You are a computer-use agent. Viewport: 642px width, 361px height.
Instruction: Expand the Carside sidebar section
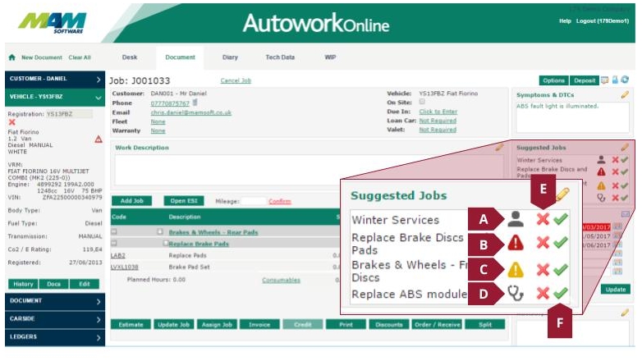point(99,319)
